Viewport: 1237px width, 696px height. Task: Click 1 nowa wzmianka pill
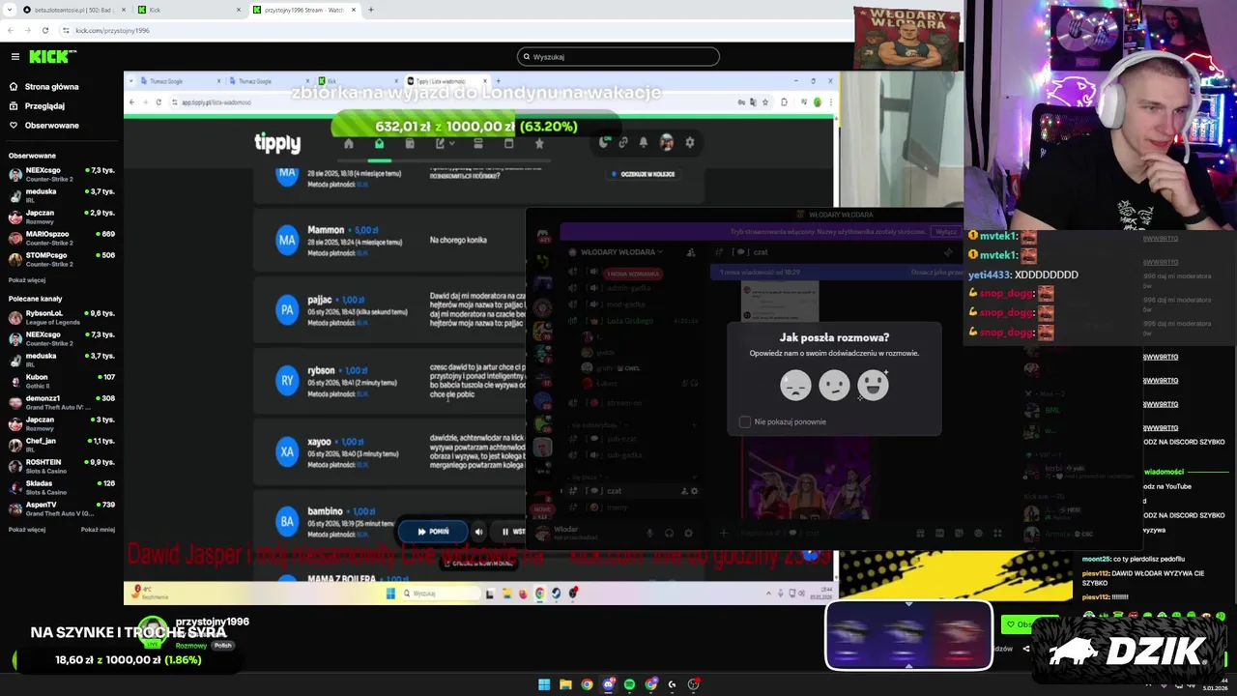(633, 274)
